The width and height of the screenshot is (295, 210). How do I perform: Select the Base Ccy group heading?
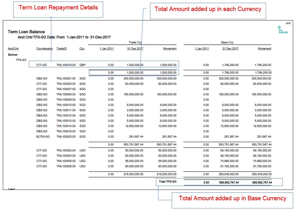click(x=227, y=42)
